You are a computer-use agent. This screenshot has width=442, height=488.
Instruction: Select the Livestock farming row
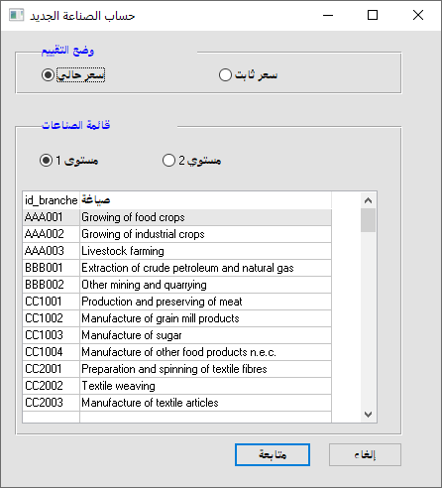[x=177, y=251]
